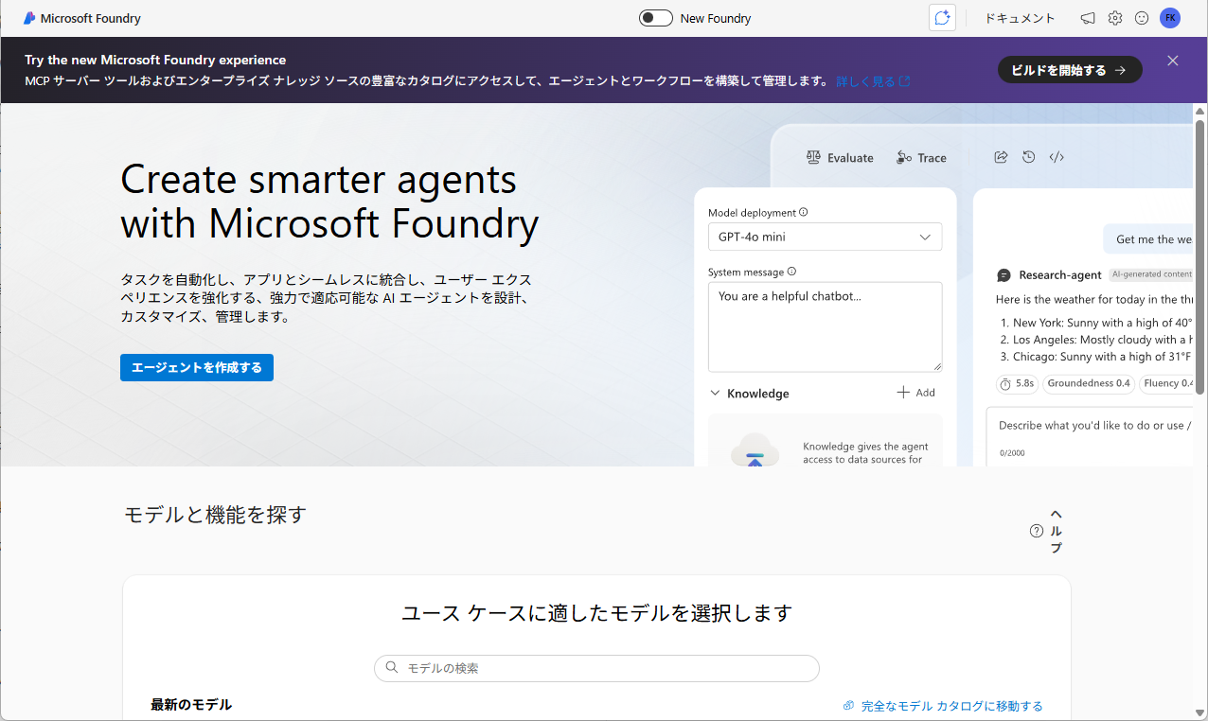The width and height of the screenshot is (1208, 721).
Task: Give feedback using the smiley face icon
Action: (1141, 17)
